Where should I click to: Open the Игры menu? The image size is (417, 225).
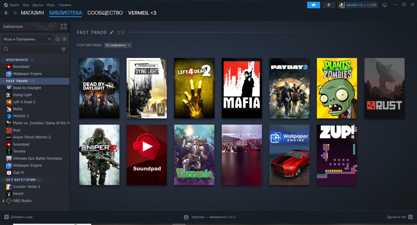[51, 5]
